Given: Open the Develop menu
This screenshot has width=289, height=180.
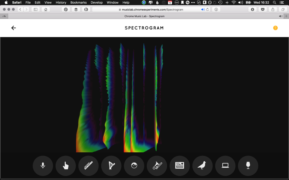Looking at the screenshot, I should click(x=97, y=3).
